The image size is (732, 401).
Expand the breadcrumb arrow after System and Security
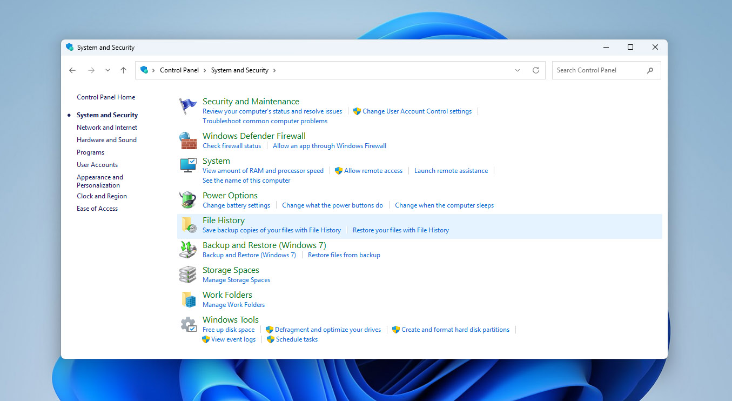coord(275,70)
